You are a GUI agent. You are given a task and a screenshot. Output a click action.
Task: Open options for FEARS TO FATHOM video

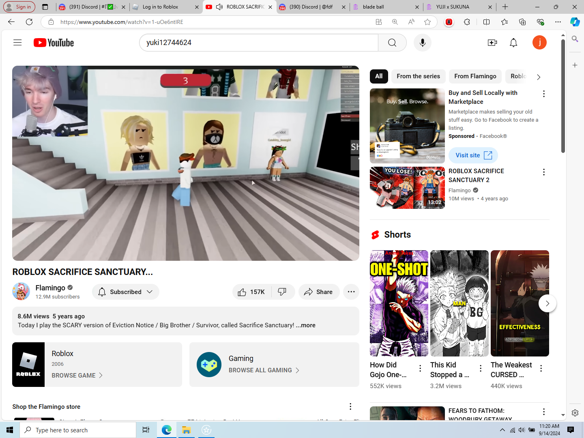pos(544,412)
